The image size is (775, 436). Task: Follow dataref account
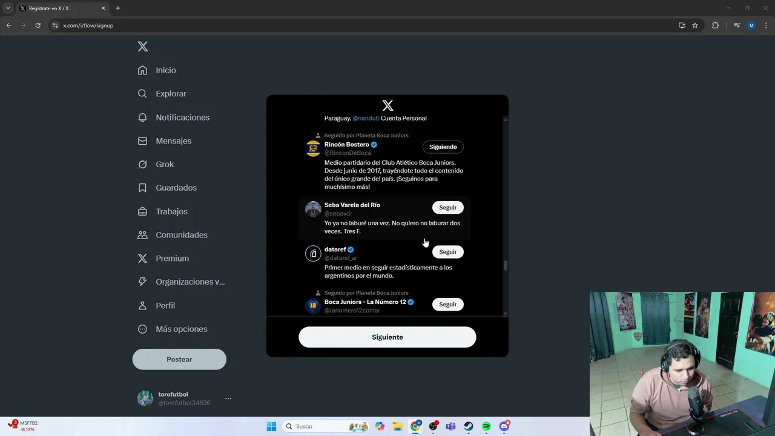click(448, 252)
